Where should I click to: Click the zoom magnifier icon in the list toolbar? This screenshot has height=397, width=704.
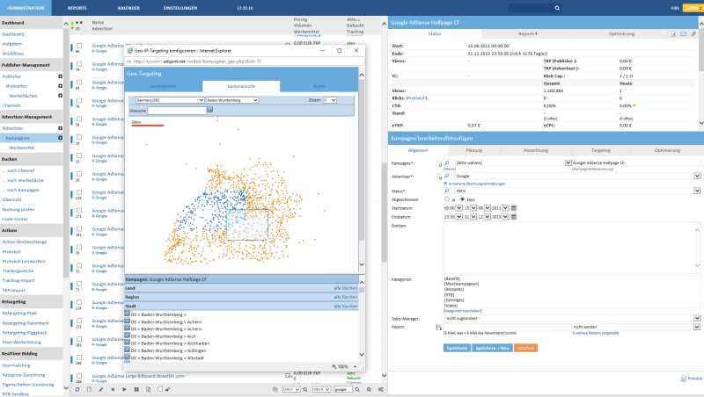point(369,389)
